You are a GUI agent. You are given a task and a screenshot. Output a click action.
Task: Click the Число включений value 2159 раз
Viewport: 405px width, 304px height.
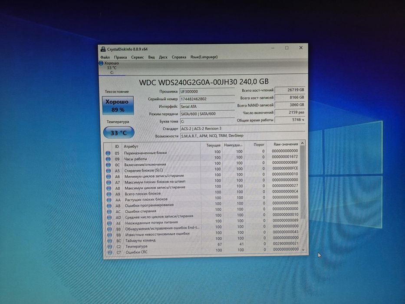[290, 112]
